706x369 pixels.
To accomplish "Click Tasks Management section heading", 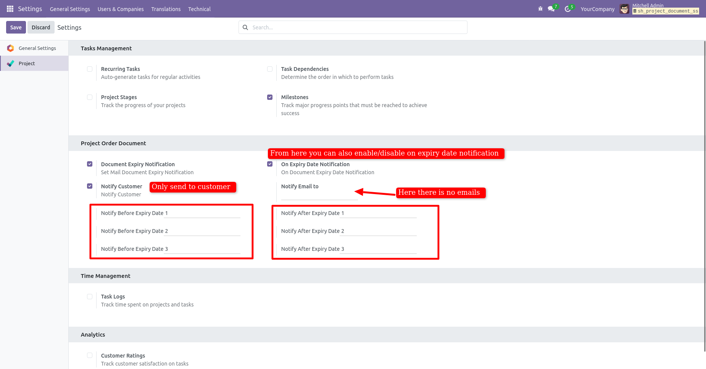I will point(106,48).
